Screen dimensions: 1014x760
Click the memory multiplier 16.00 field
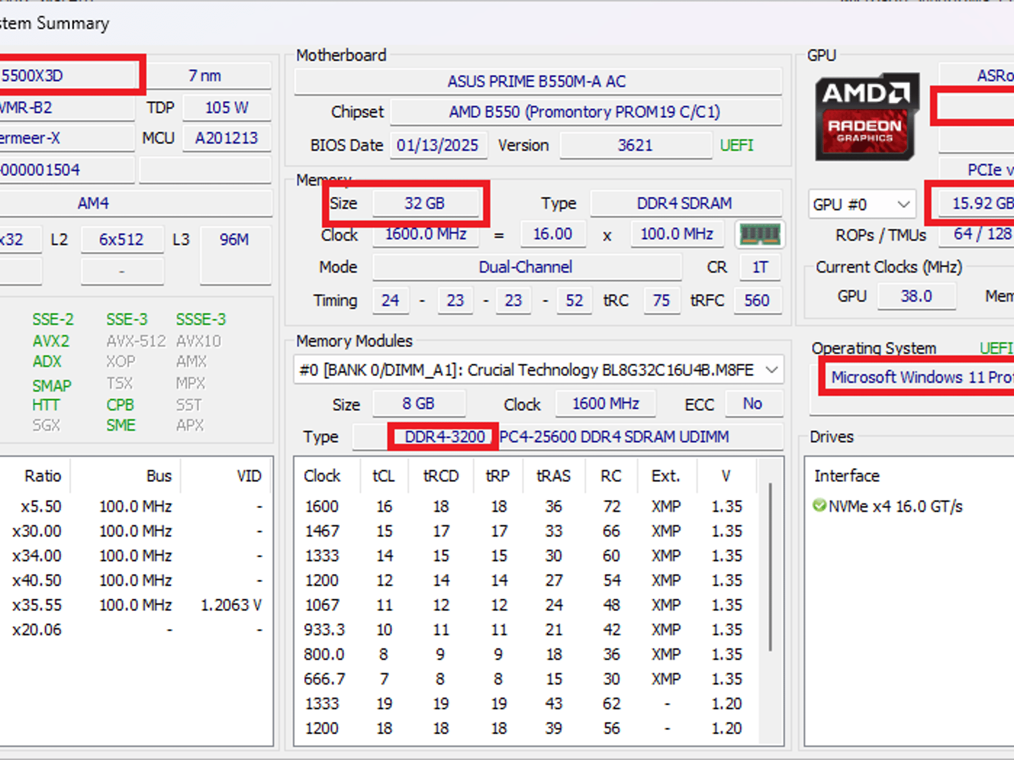(553, 234)
